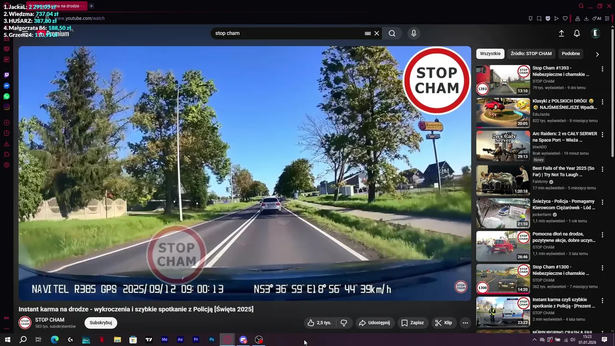Clear the search box with X
The image size is (615, 346).
[x=377, y=33]
